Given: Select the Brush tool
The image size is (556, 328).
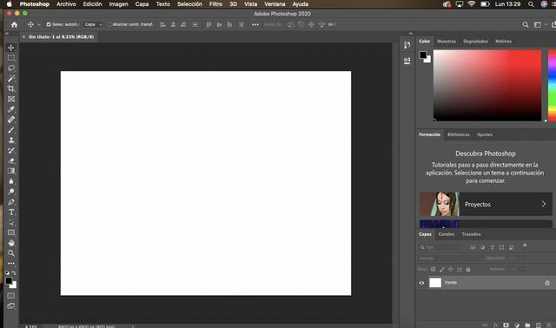Looking at the screenshot, I should 11,130.
